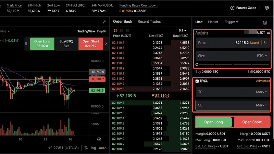Viewport: 274px width, 154px height.
Task: Select bid price 82,109.7 in order book
Action: [x=118, y=103]
